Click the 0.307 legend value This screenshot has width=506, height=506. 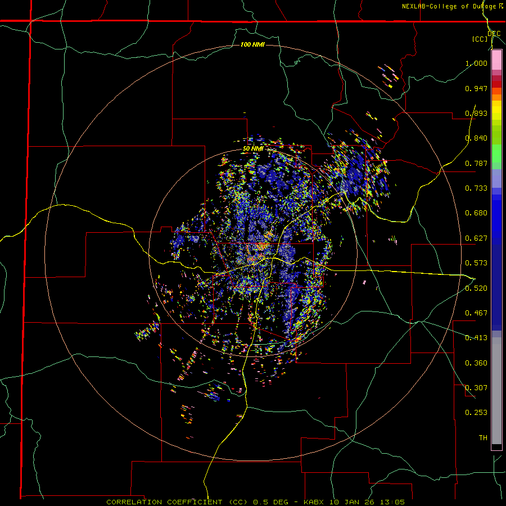point(476,388)
